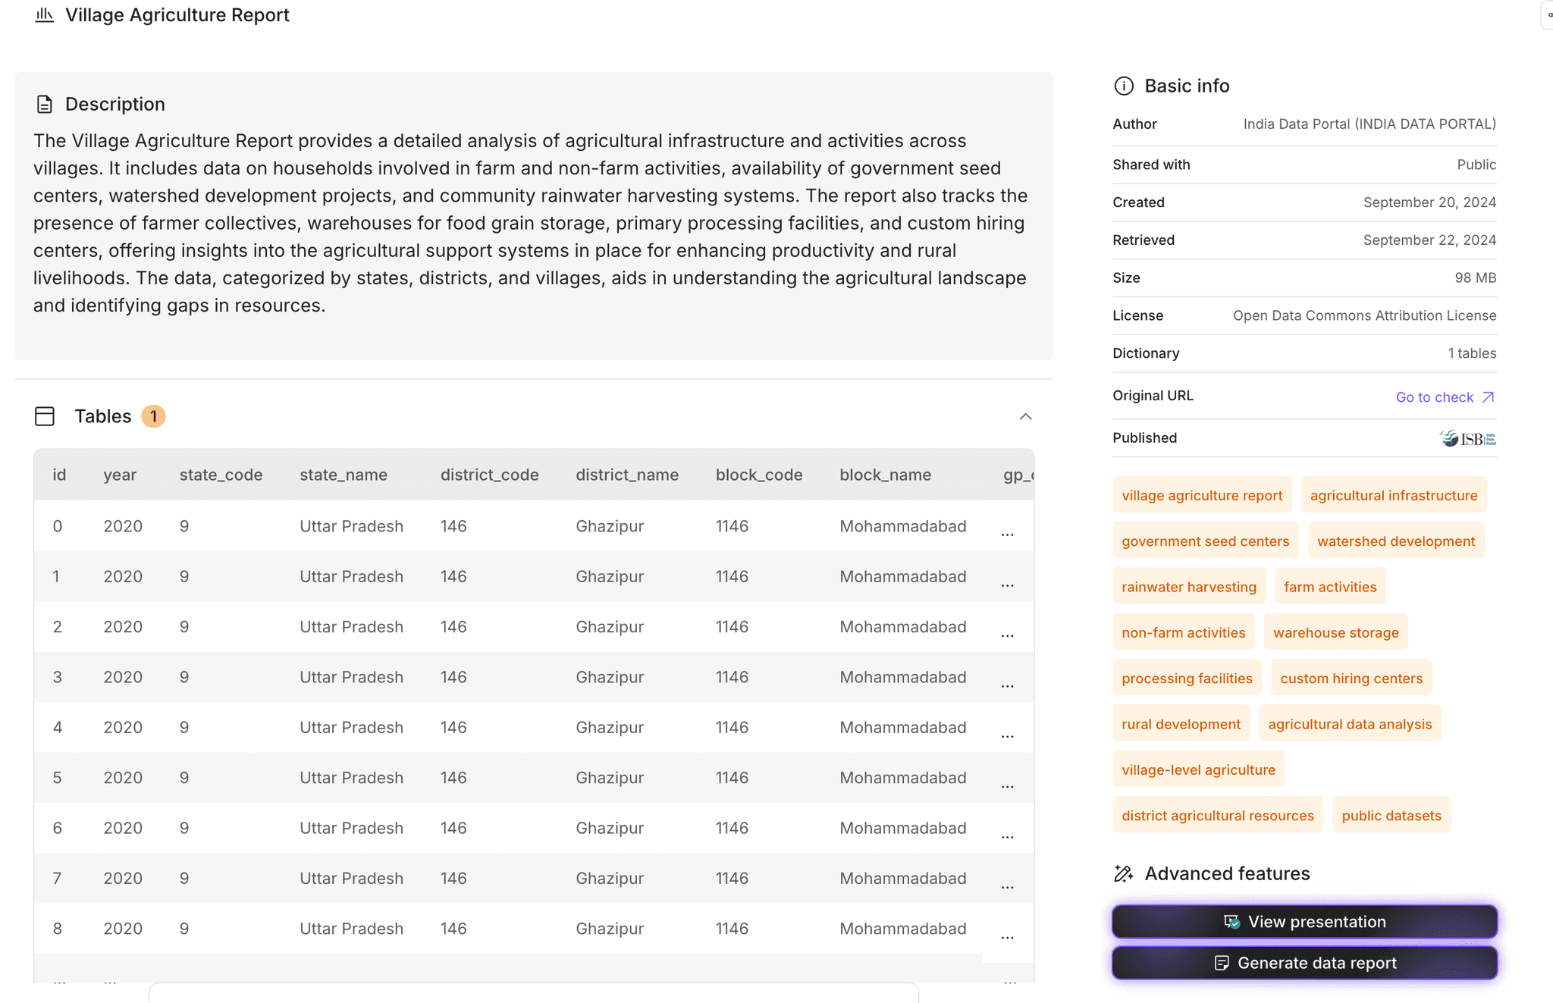The image size is (1553, 1003).
Task: Click the state_code column header
Action: 221,475
